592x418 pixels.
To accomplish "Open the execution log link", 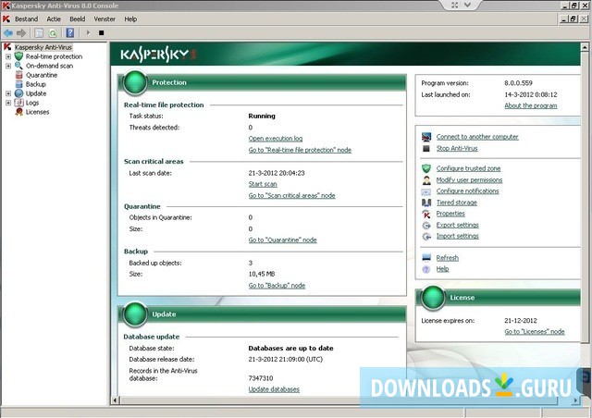I will (276, 139).
